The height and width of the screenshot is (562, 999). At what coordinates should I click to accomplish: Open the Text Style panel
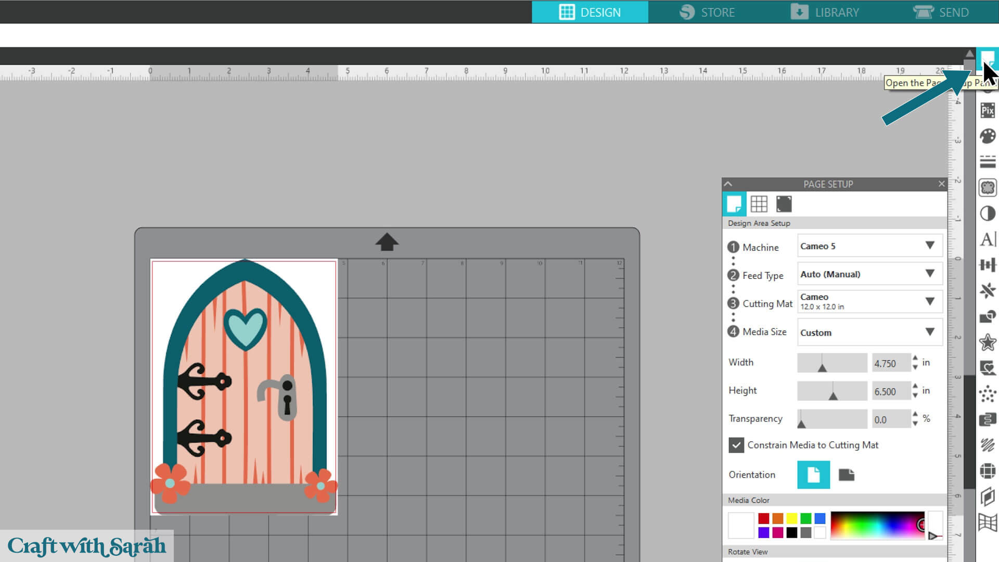987,239
